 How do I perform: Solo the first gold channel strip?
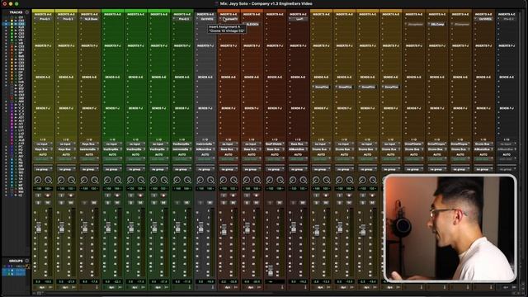(x=316, y=203)
